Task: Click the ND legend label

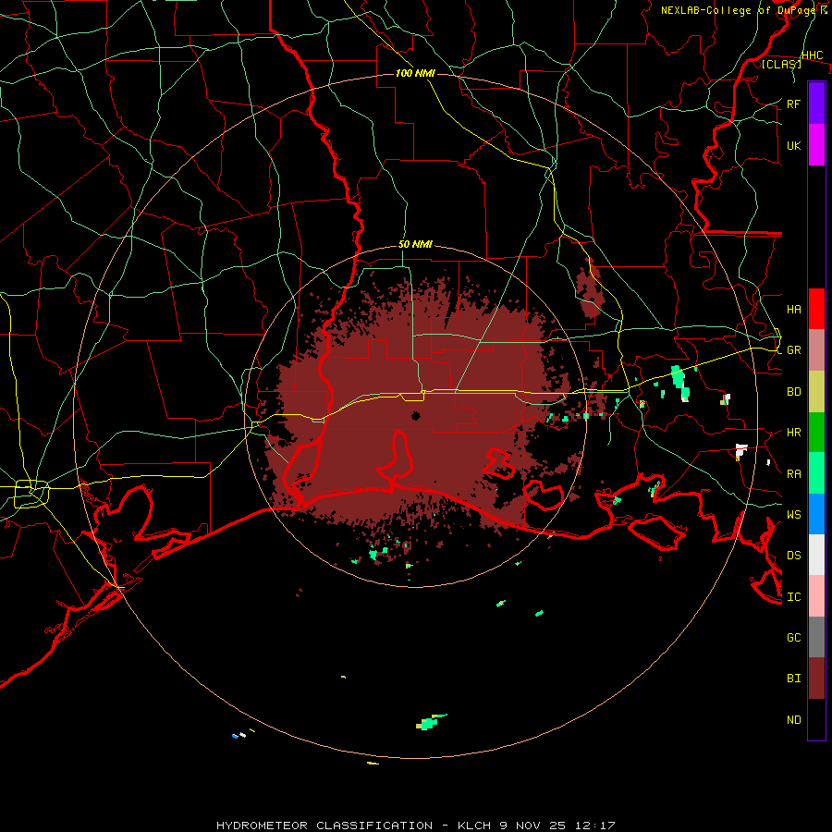Action: [x=793, y=720]
